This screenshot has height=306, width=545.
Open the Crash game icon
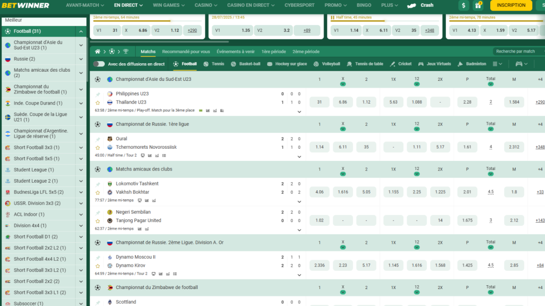point(411,5)
